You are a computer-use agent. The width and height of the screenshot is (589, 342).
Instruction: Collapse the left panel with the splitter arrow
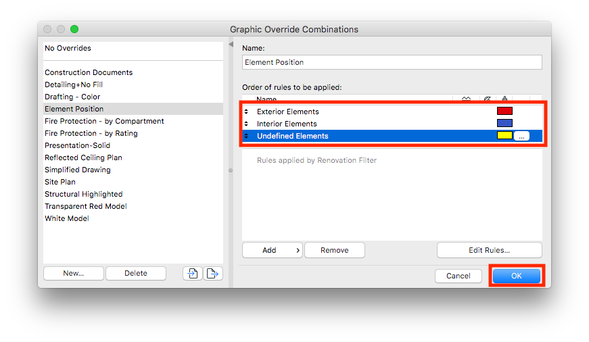click(231, 45)
